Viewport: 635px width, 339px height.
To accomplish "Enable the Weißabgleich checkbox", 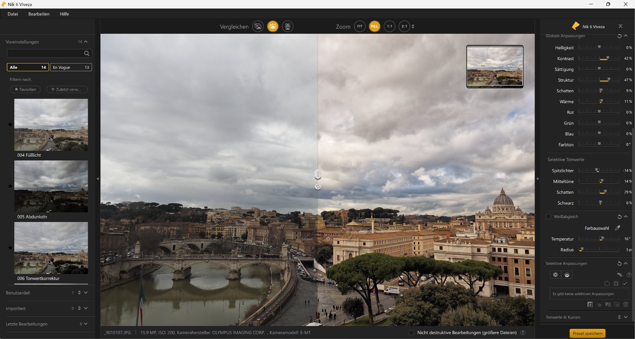I will click(548, 217).
